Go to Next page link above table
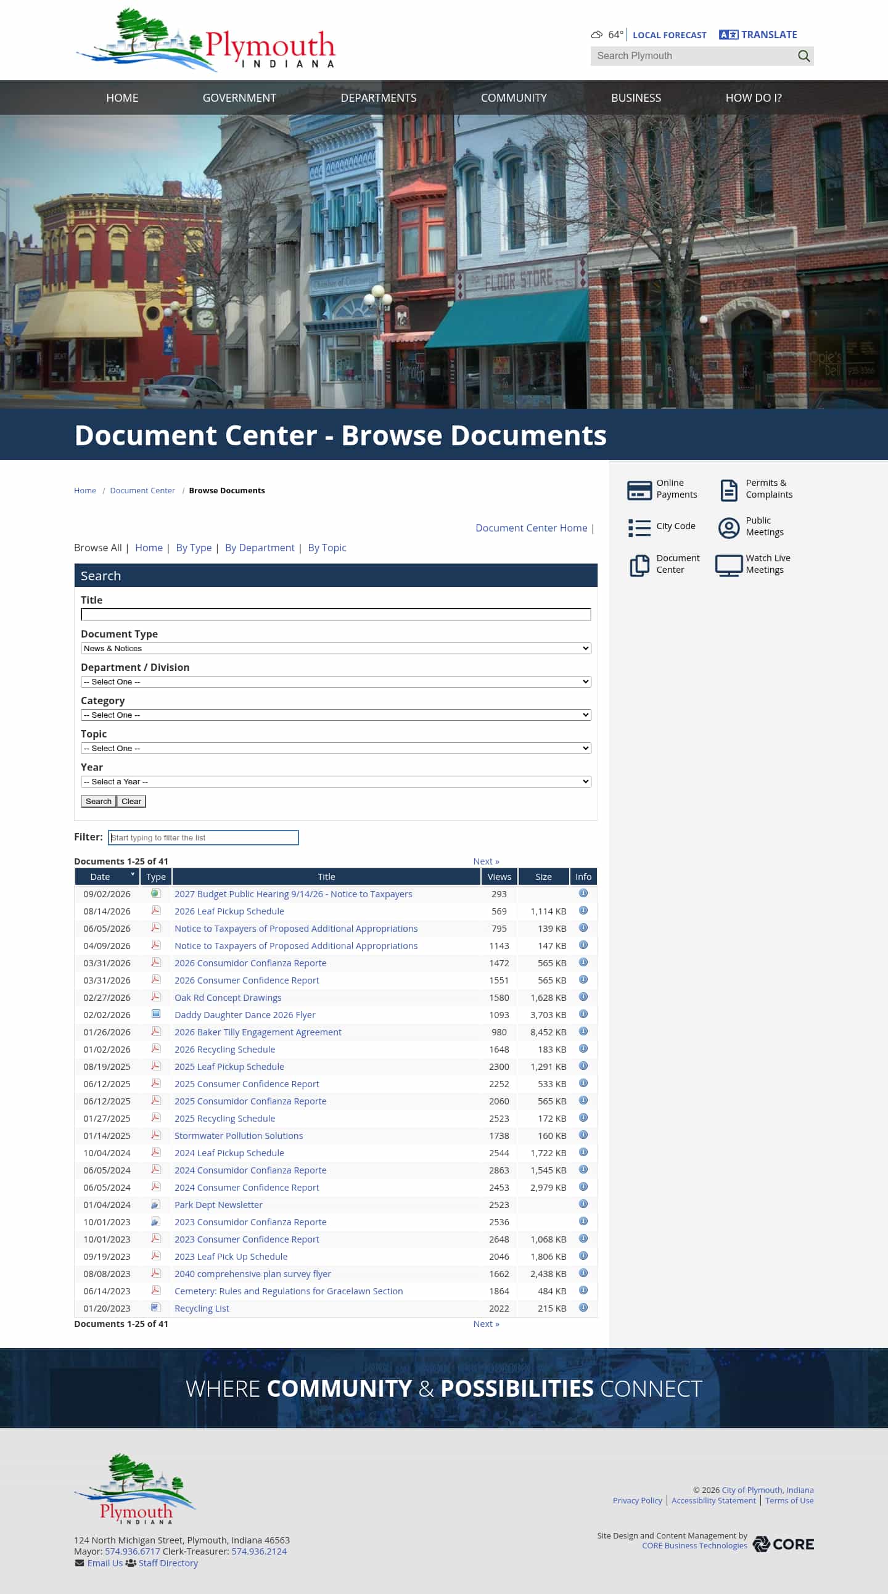The height and width of the screenshot is (1594, 888). point(487,861)
